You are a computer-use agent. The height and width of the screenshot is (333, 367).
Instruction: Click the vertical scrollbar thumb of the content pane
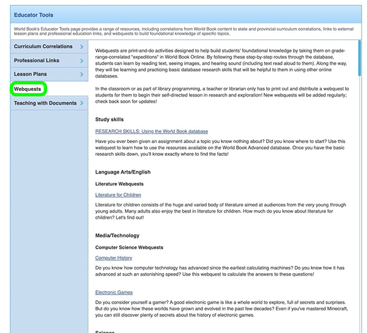click(360, 58)
